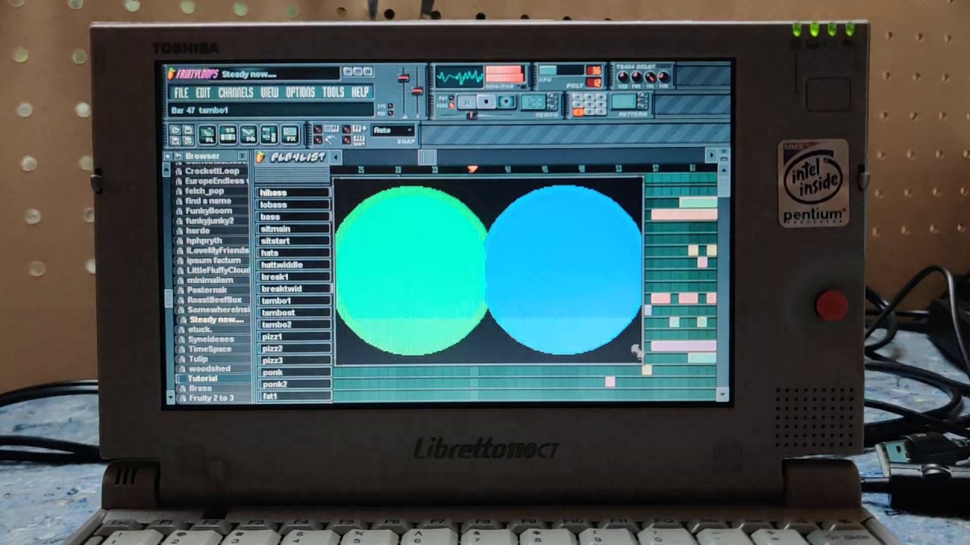Click the oscilloscope waveform monitor
The height and width of the screenshot is (545, 970).
(x=459, y=76)
